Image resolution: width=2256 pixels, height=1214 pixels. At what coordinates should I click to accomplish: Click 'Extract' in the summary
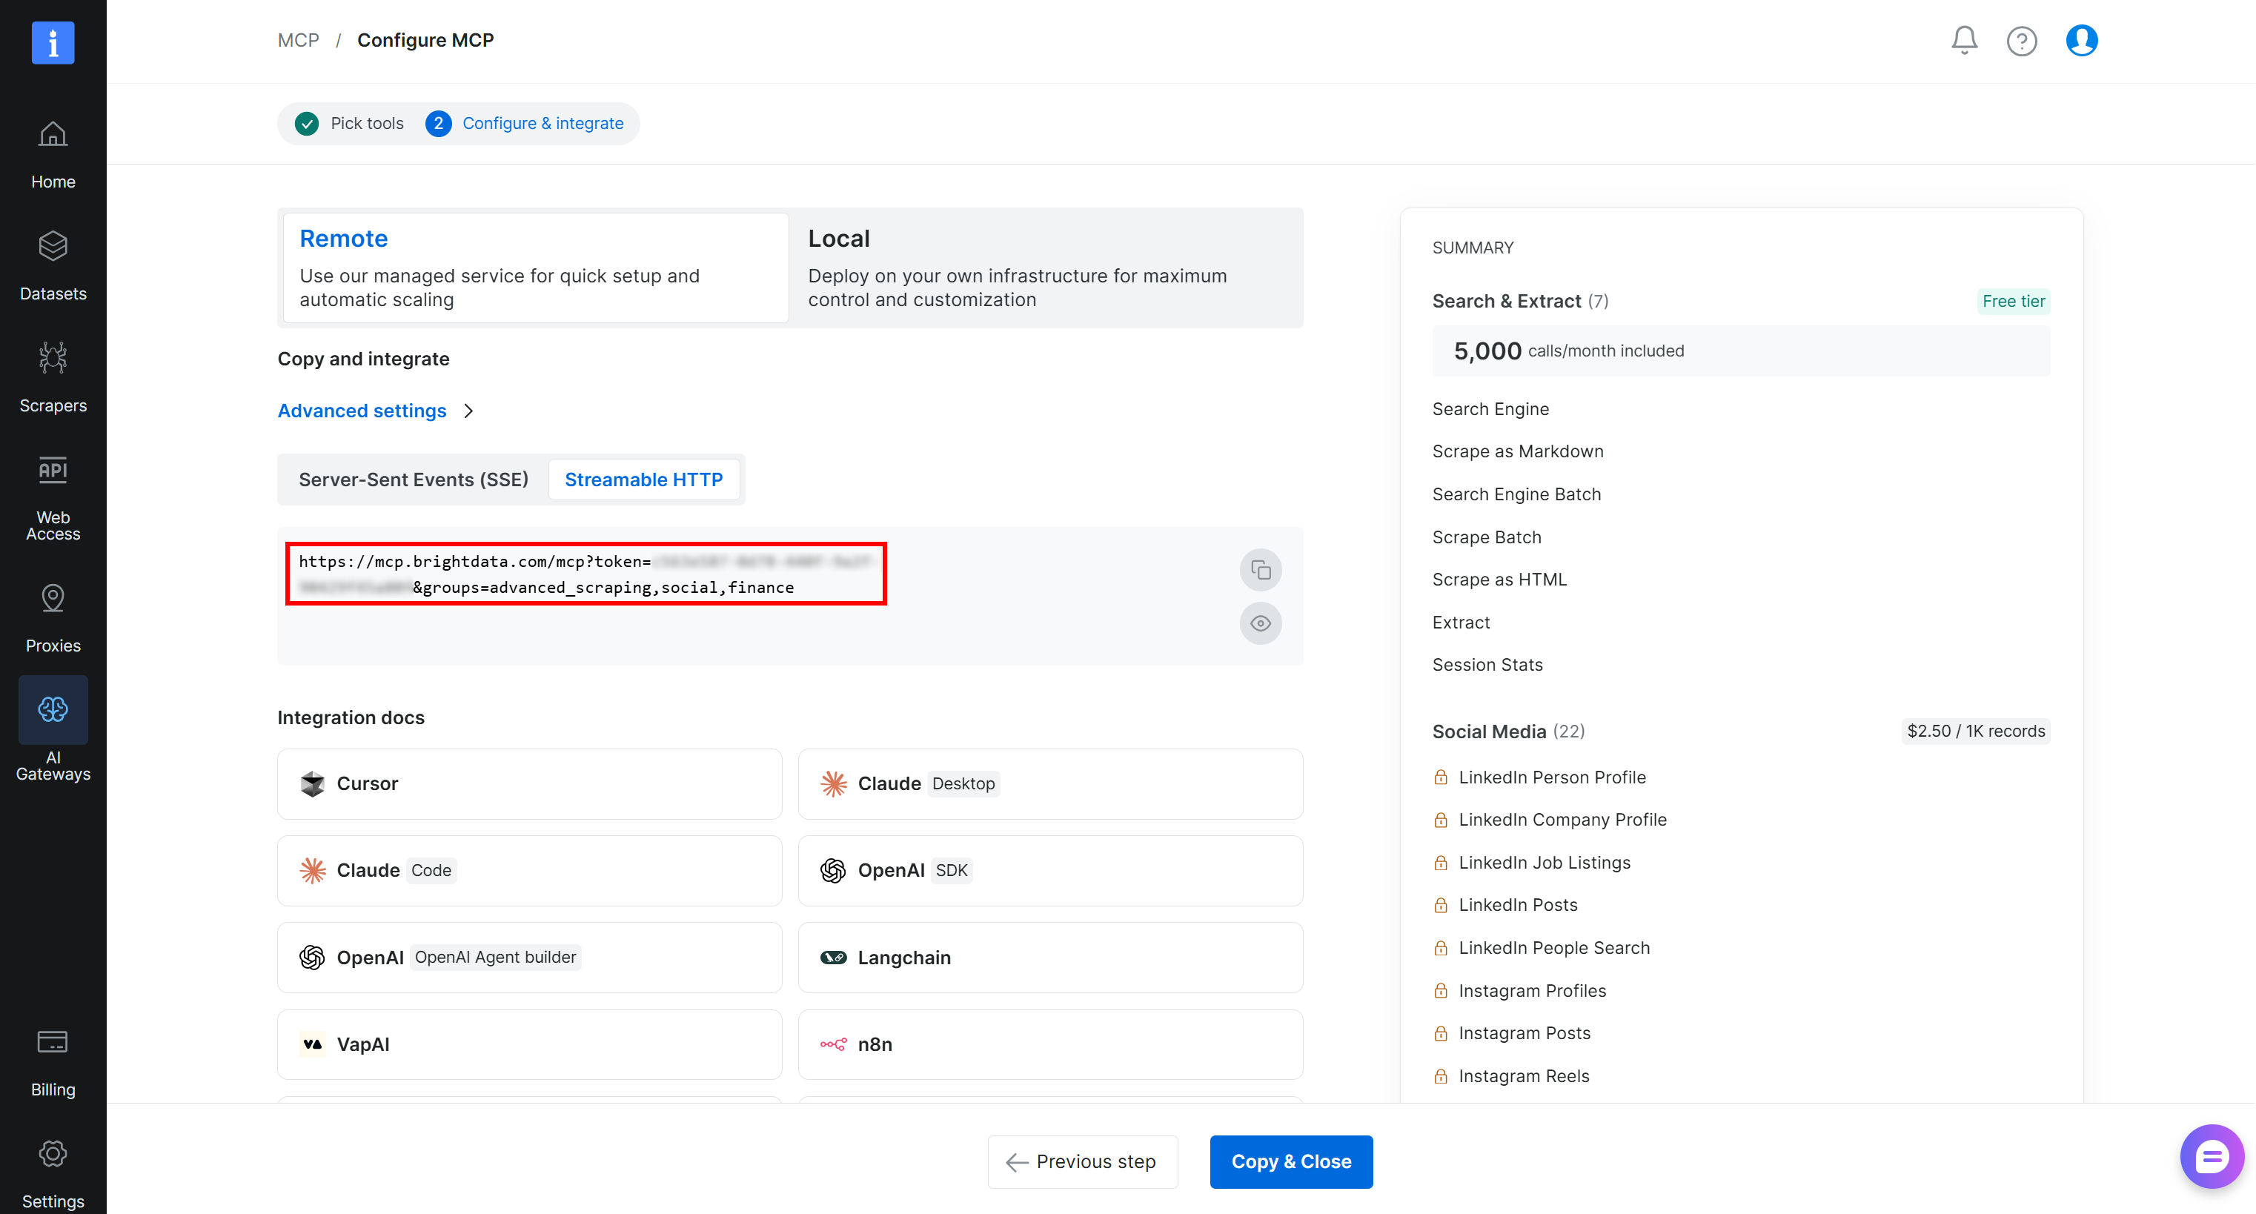coord(1461,623)
